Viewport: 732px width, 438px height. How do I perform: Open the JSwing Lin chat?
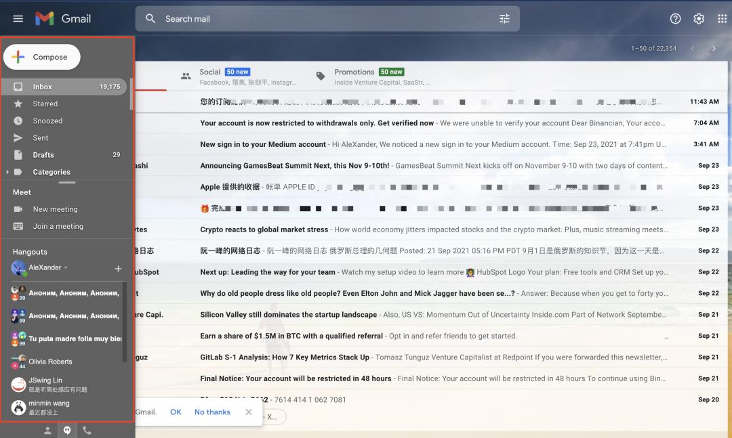click(x=66, y=385)
